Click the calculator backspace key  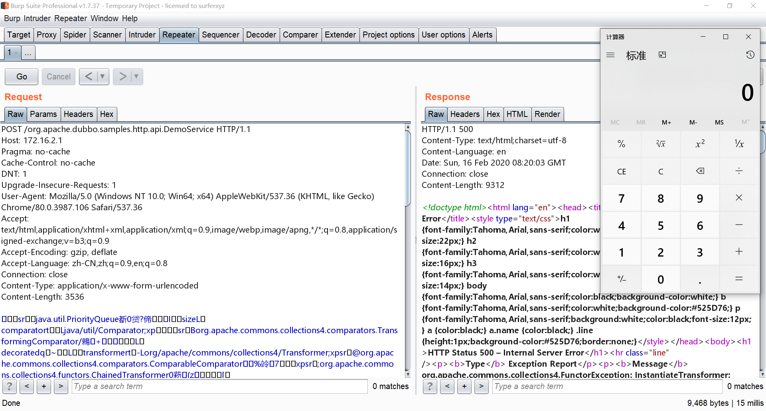(700, 171)
